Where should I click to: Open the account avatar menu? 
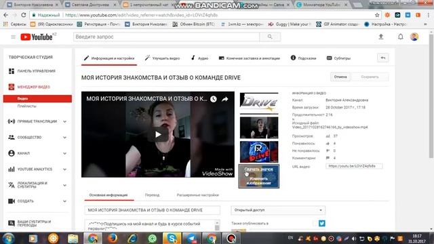[x=414, y=37]
